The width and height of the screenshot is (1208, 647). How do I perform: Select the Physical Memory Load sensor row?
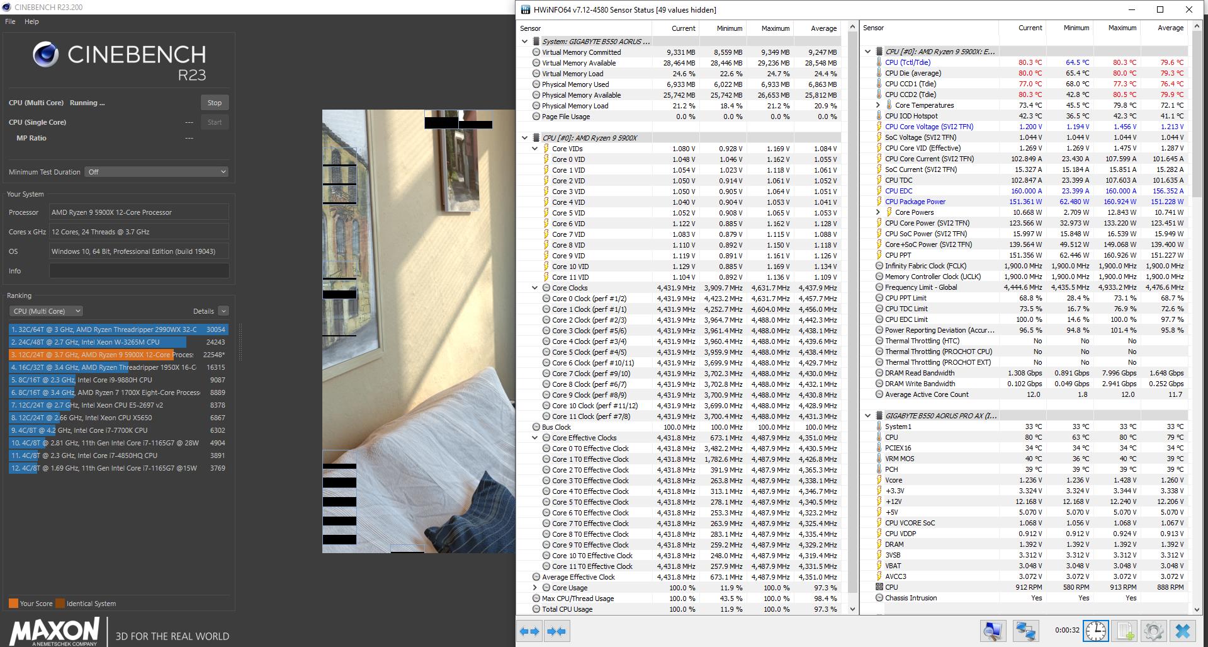[x=679, y=106]
